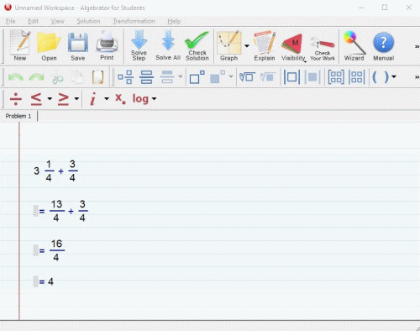
Task: Insert the less-than-or-equal symbol
Action: 36,99
